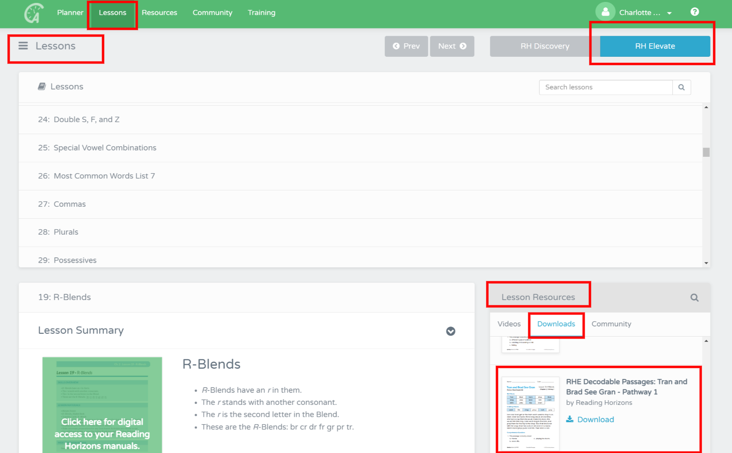Viewport: 732px width, 453px height.
Task: Switch to RH Elevate program
Action: 654,46
